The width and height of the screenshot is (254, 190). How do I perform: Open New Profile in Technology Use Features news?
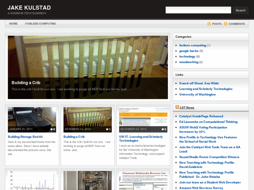point(208,139)
